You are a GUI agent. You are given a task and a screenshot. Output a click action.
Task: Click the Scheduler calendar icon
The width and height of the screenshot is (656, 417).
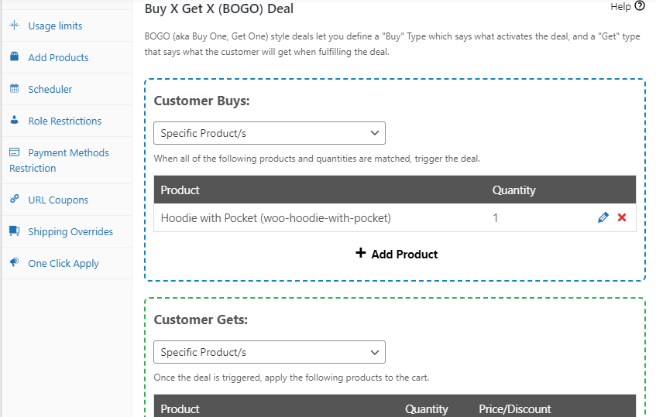coord(14,89)
